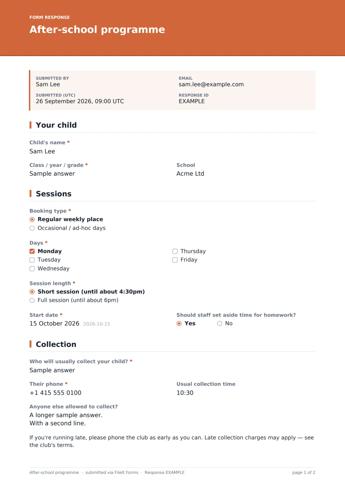Select the Regular weekly place radio button
The height and width of the screenshot is (488, 345).
[x=32, y=220]
